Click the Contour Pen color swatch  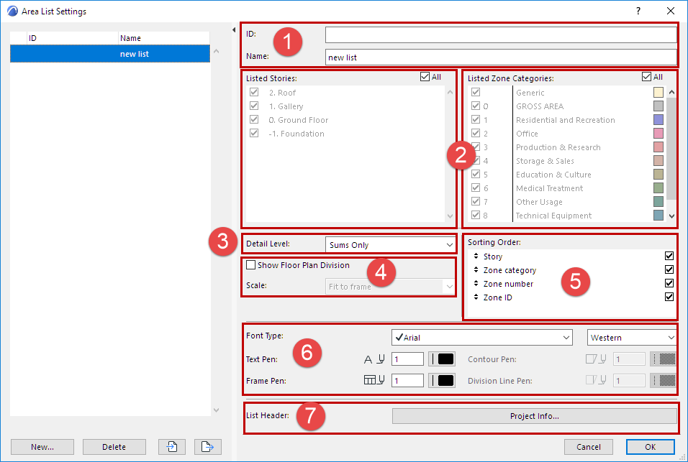pos(663,359)
